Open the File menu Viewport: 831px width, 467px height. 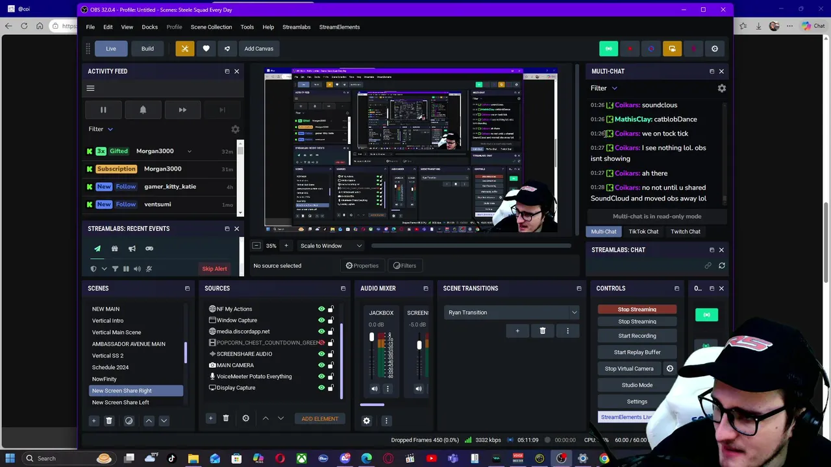click(x=90, y=27)
